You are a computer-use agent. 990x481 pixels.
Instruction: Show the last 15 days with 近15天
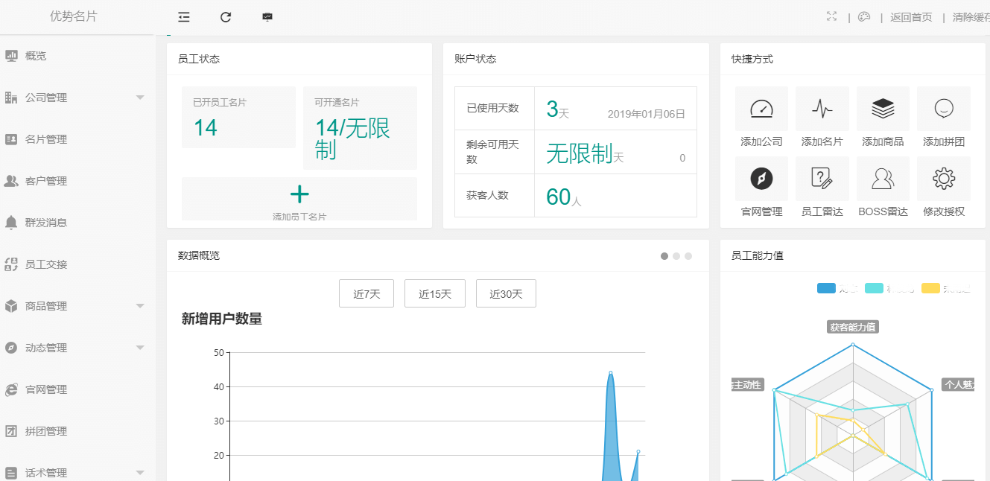(x=435, y=293)
